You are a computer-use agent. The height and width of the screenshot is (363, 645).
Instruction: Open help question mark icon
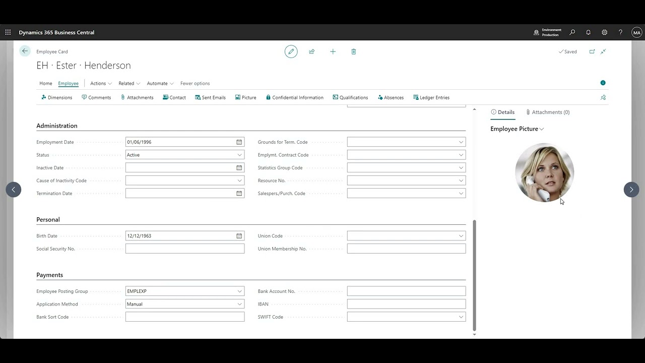tap(620, 32)
